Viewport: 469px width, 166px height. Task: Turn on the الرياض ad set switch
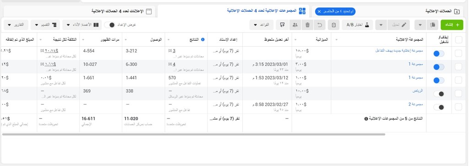click(x=439, y=94)
